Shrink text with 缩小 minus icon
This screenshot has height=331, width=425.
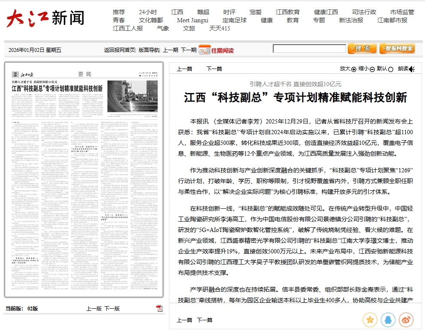[372, 69]
